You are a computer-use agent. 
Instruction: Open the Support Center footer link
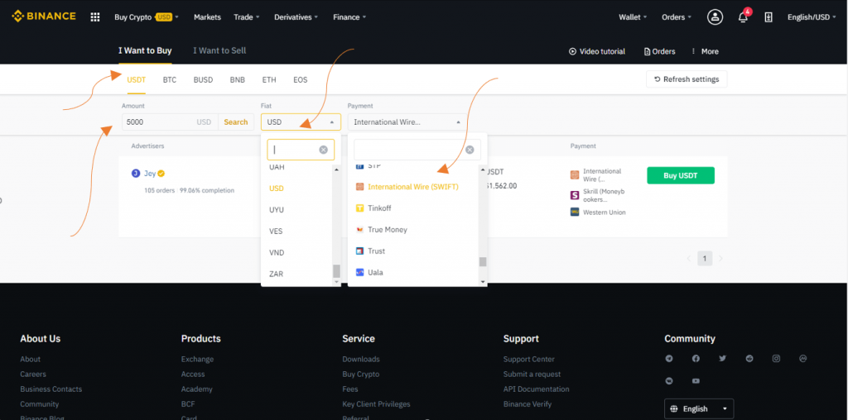coord(529,359)
